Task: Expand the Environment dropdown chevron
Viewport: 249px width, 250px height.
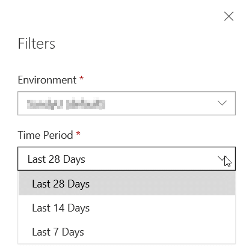Action: click(222, 103)
